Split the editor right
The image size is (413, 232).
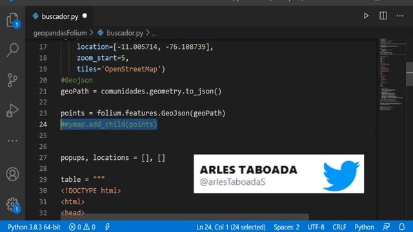(383, 15)
